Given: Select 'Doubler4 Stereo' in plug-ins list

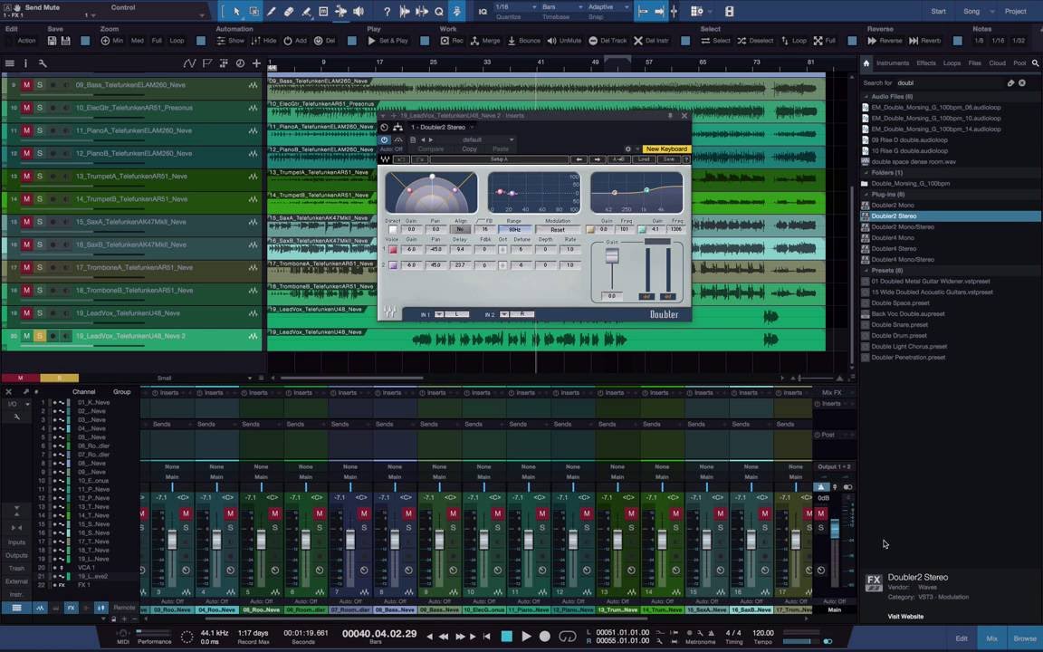Looking at the screenshot, I should pos(894,249).
